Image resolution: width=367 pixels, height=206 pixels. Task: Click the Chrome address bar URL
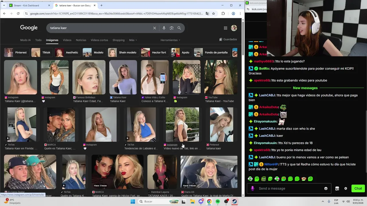[x=116, y=13]
